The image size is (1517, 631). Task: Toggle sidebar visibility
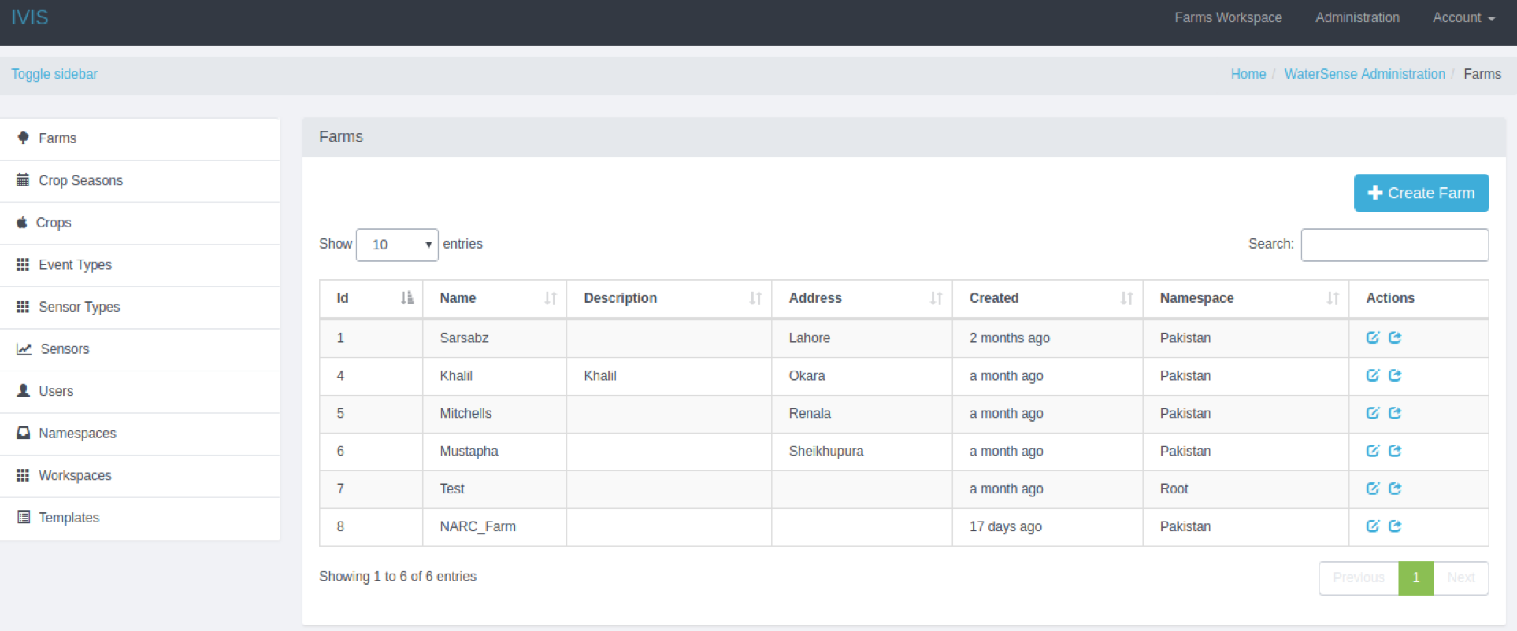click(54, 74)
